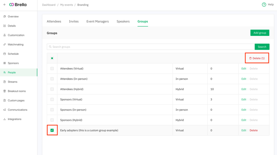Switch to the Invites tab
Image resolution: width=277 pixels, height=155 pixels.
[74, 21]
